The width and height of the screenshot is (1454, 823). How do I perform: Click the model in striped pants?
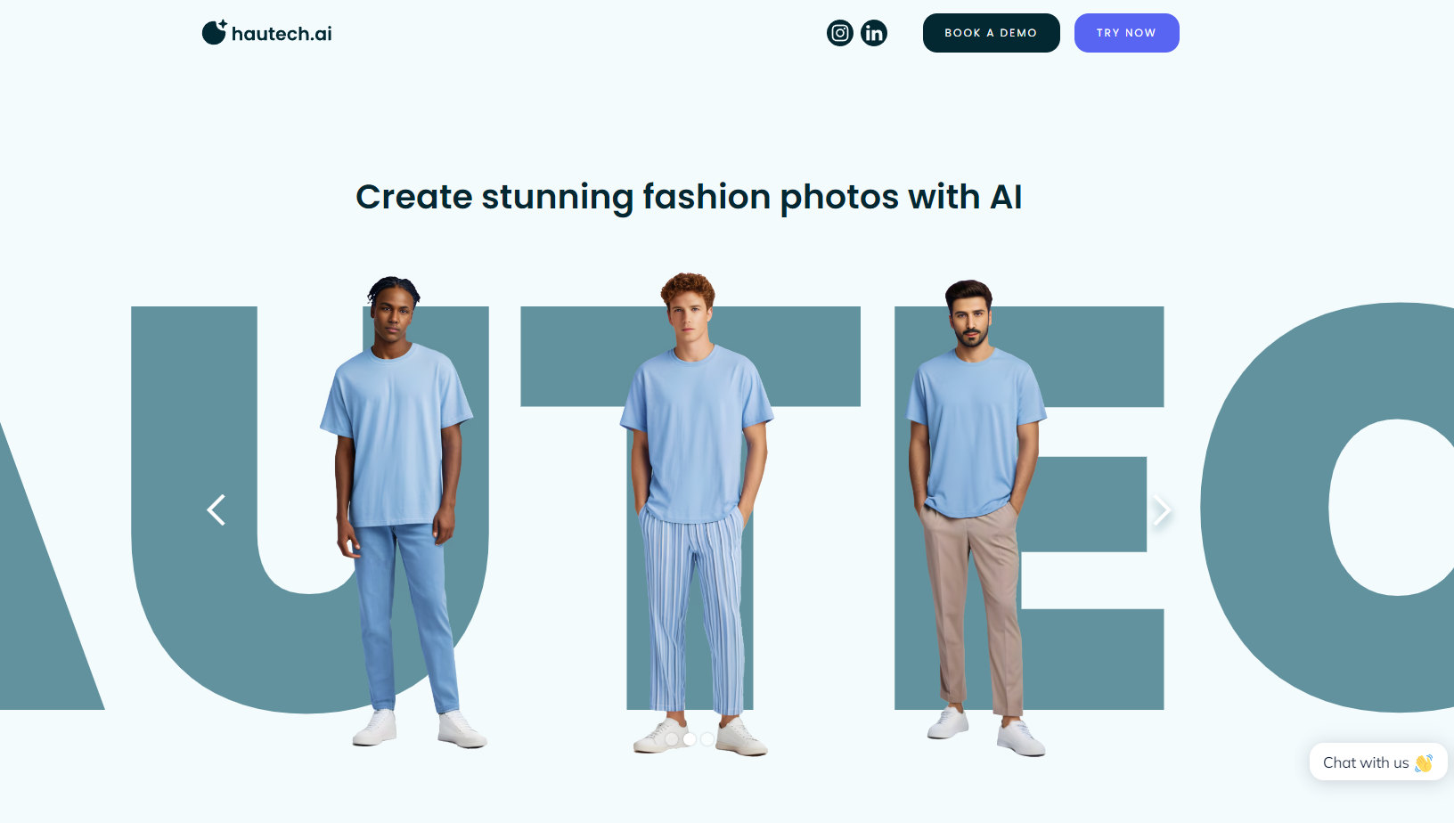[x=697, y=514]
